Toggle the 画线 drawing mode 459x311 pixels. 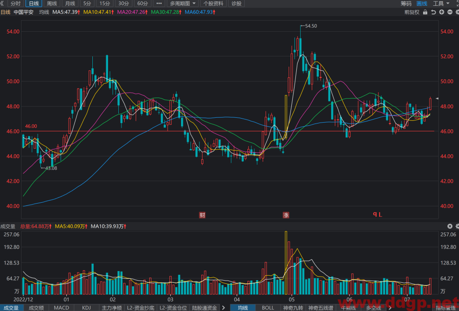(422, 4)
